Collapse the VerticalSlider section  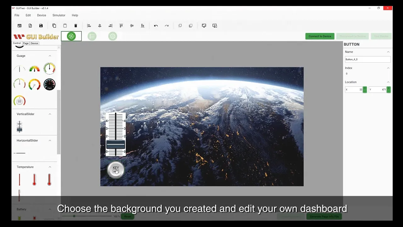coord(50,114)
